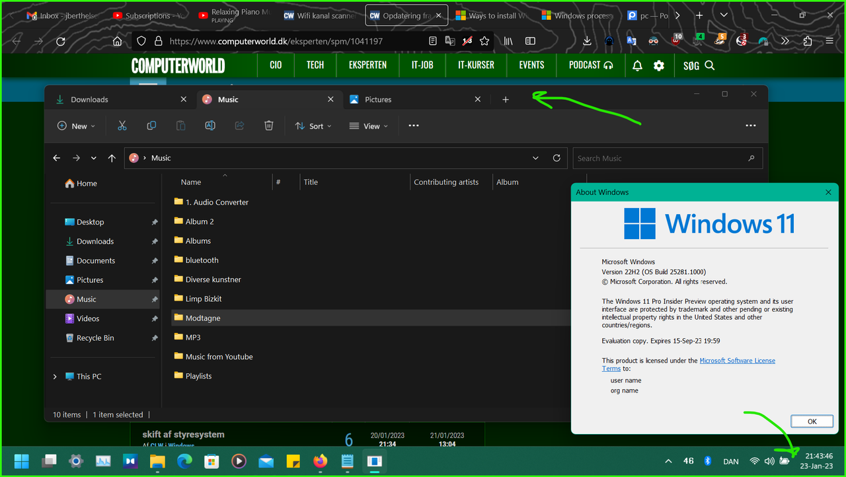Go to Firefox home page
The image size is (846, 477).
coord(117,41)
